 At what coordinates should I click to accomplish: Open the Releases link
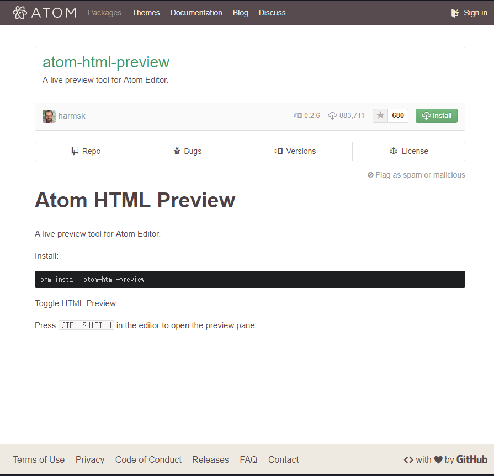click(210, 459)
